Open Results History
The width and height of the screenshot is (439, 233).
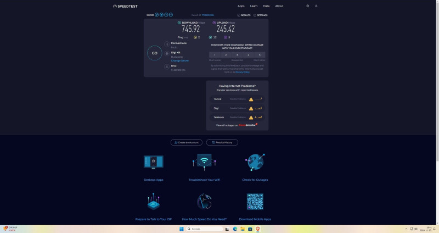coord(222,142)
